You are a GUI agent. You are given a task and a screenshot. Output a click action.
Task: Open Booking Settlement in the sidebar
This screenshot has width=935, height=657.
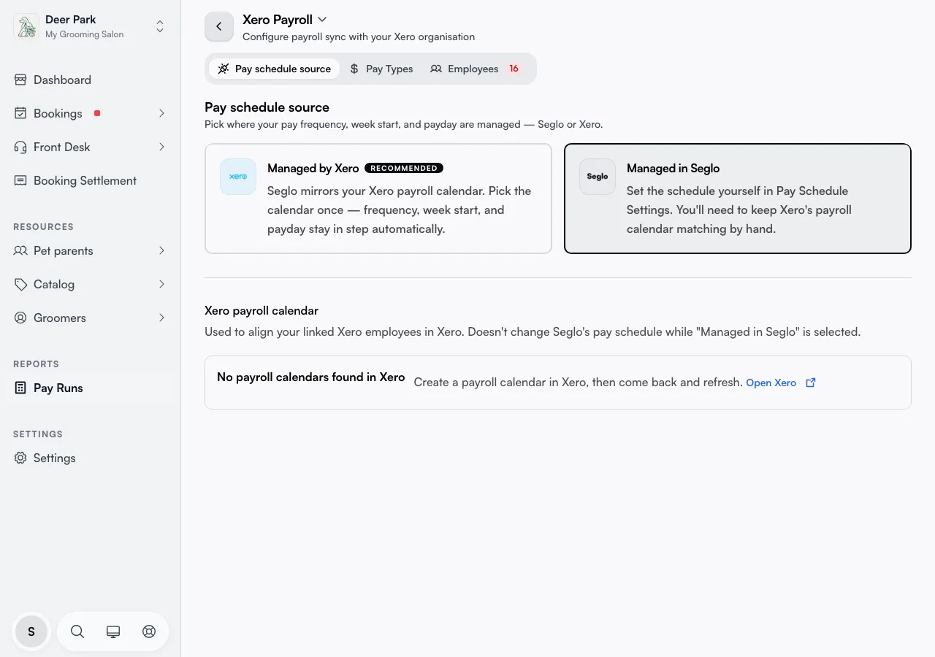91,180
